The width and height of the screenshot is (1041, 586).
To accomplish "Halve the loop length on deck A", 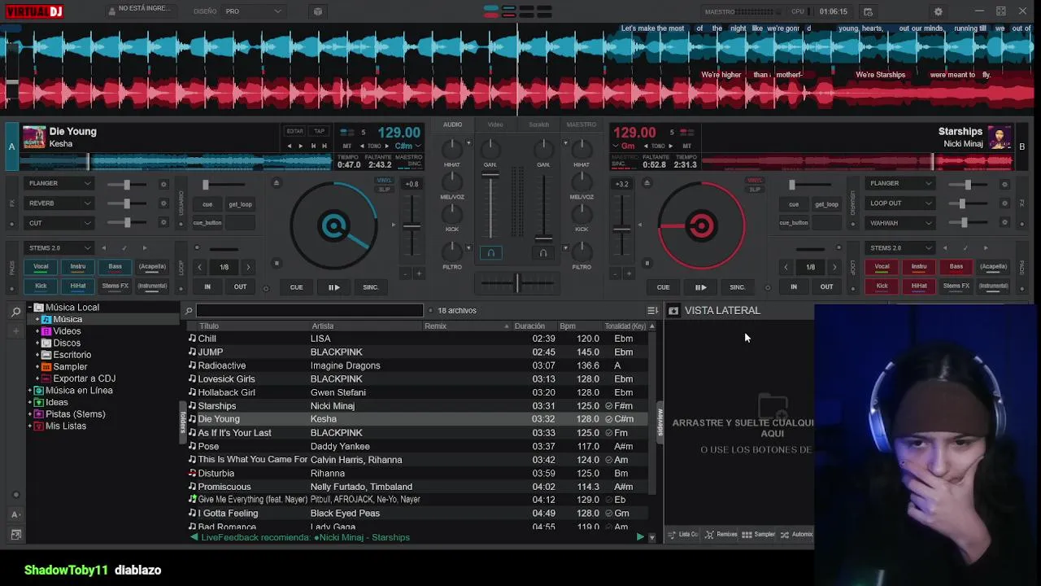I will 200,267.
